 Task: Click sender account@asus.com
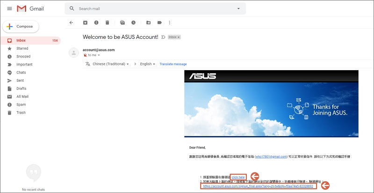pyautogui.click(x=99, y=50)
